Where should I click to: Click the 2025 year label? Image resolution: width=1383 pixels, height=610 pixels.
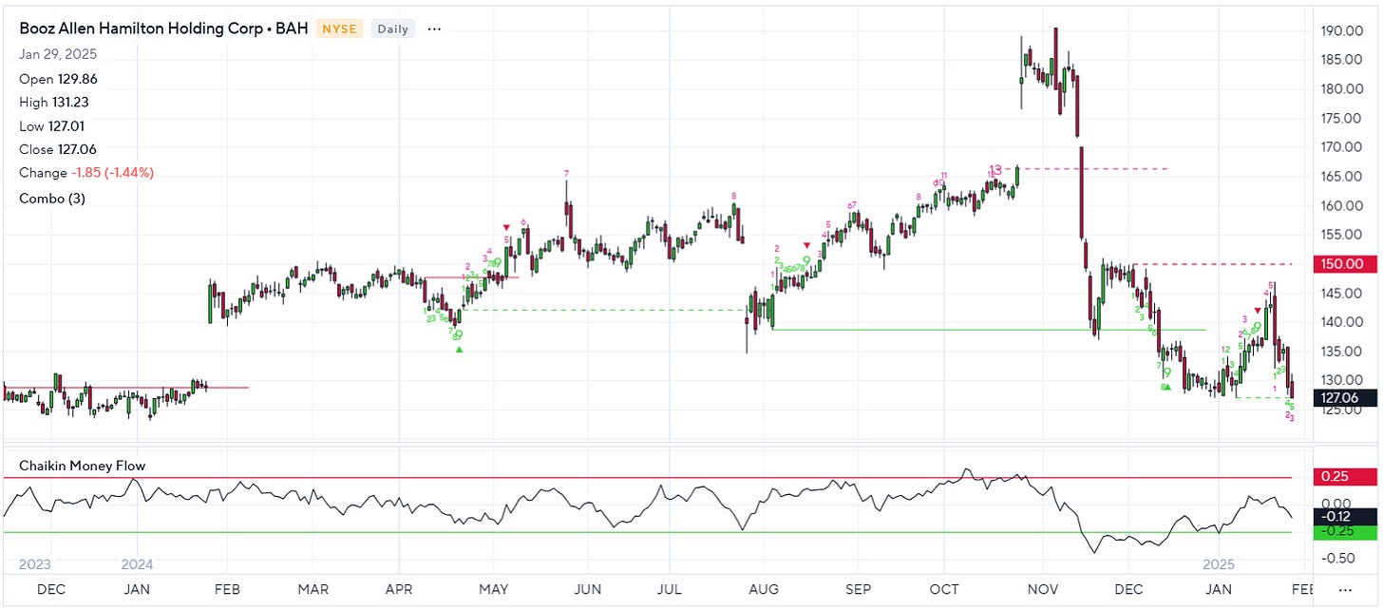(x=1220, y=563)
